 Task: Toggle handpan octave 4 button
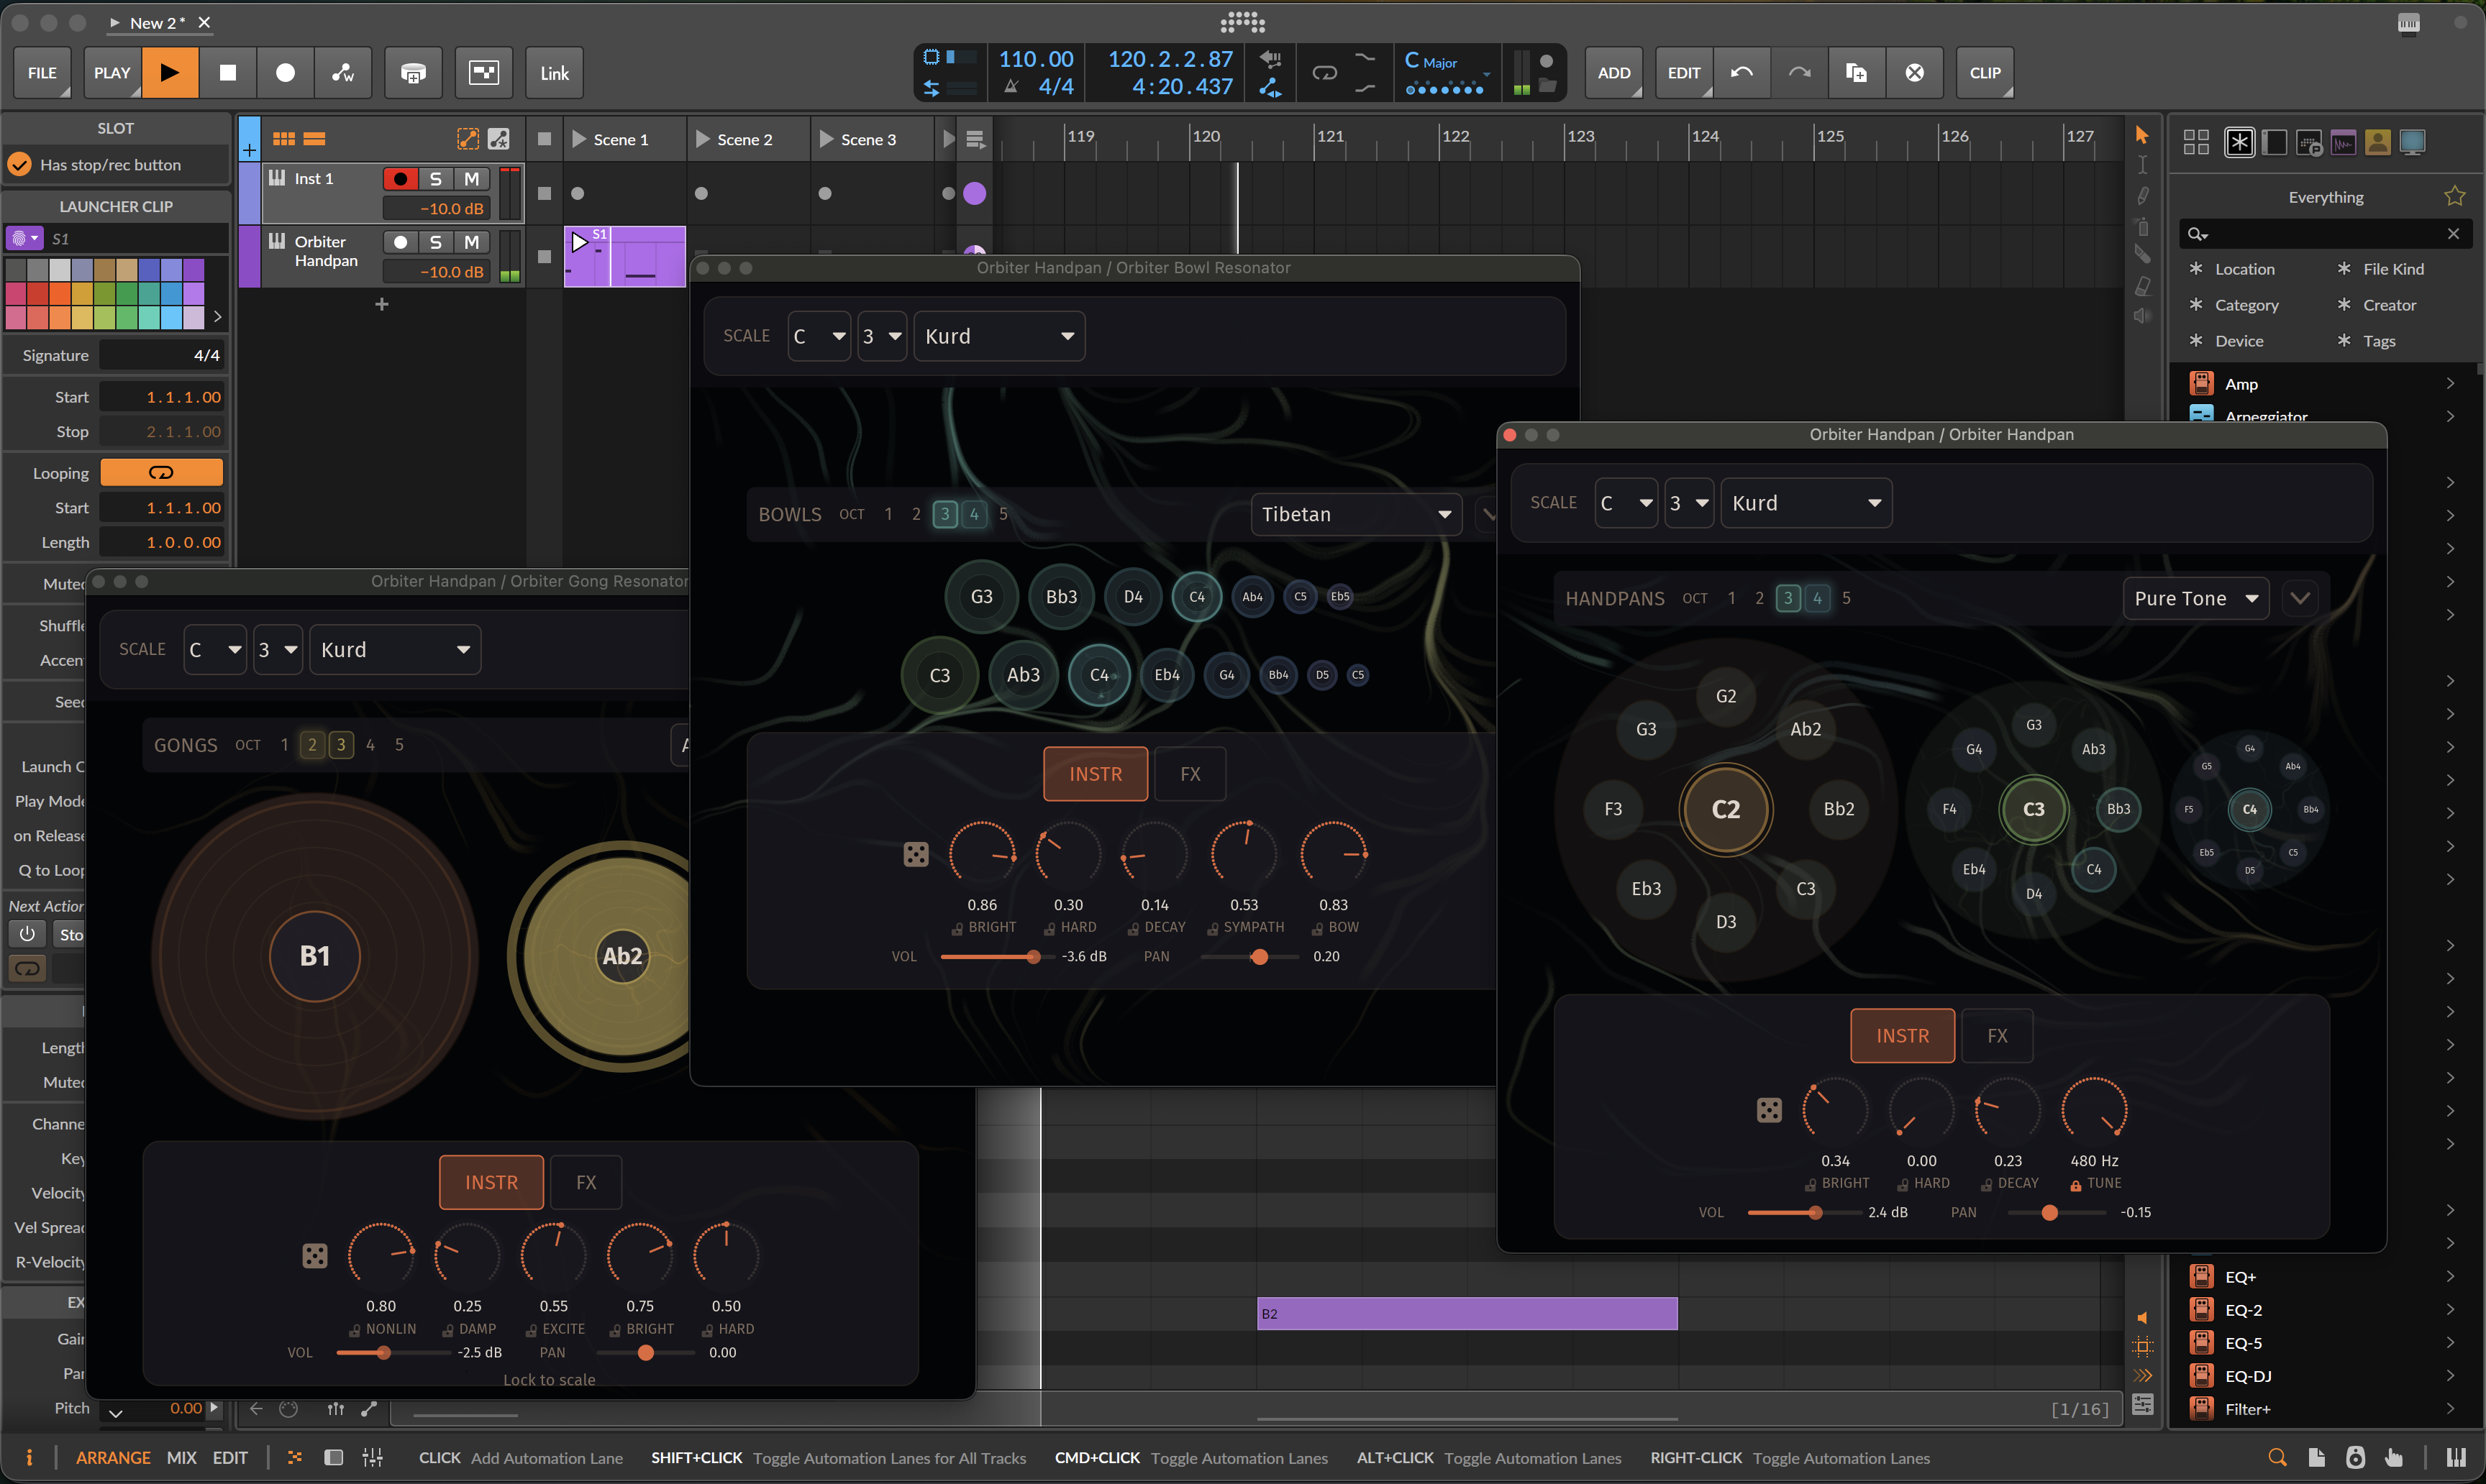point(1817,598)
